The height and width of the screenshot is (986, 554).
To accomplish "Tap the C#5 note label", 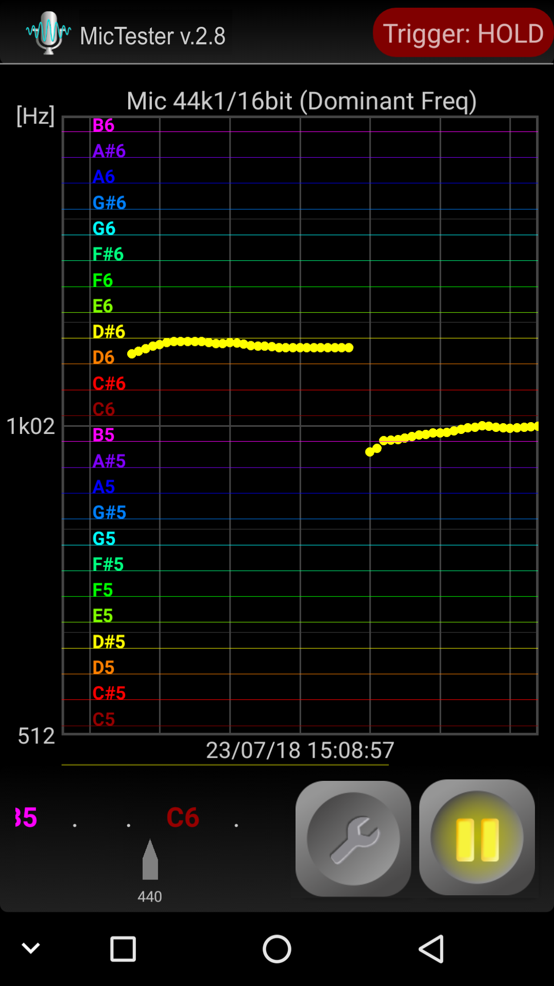I will (109, 693).
